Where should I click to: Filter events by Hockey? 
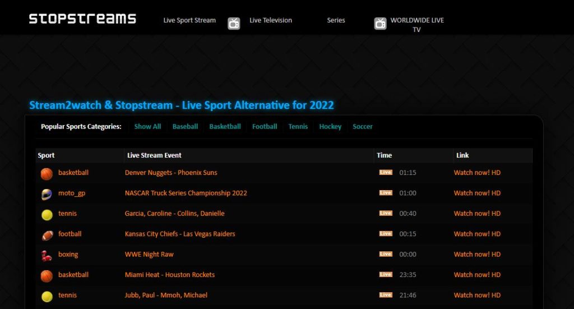330,127
